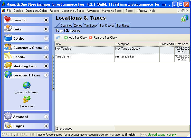
Task: Refresh the tax classes list
Action: pos(58,38)
